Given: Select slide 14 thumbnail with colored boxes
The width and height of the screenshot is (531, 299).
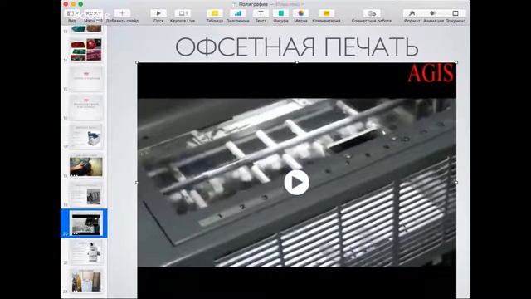Looking at the screenshot, I should [x=86, y=50].
